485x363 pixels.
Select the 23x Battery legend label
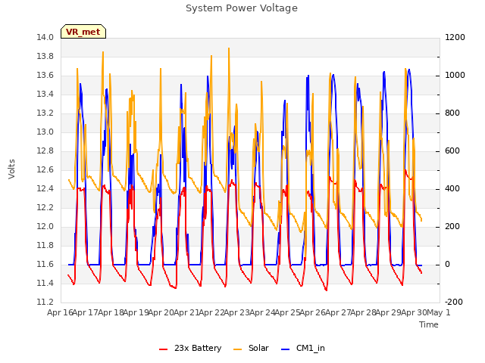point(198,348)
